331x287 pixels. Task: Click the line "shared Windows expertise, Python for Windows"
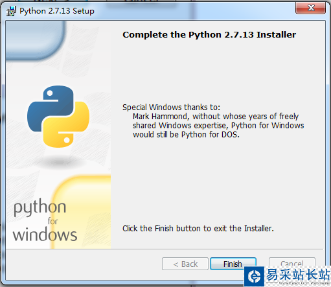(218, 125)
